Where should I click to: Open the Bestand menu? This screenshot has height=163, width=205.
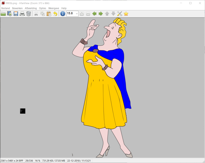[x=6, y=8]
